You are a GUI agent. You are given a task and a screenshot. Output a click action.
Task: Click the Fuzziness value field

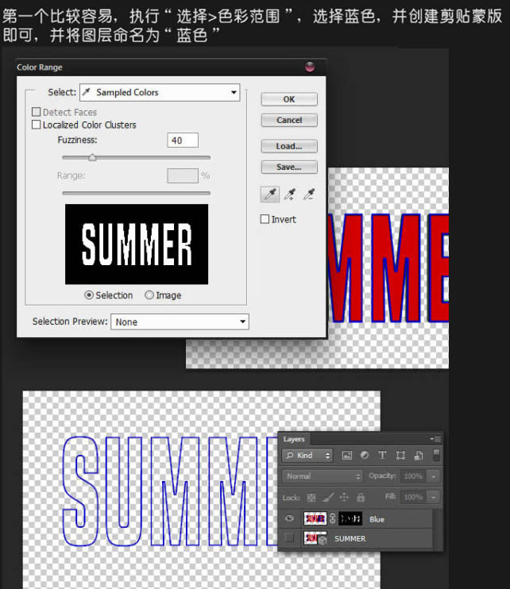click(183, 141)
